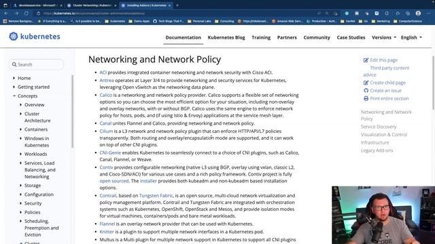This screenshot has width=435, height=244.
Task: Expand the Security tree item
Action: tap(20, 203)
